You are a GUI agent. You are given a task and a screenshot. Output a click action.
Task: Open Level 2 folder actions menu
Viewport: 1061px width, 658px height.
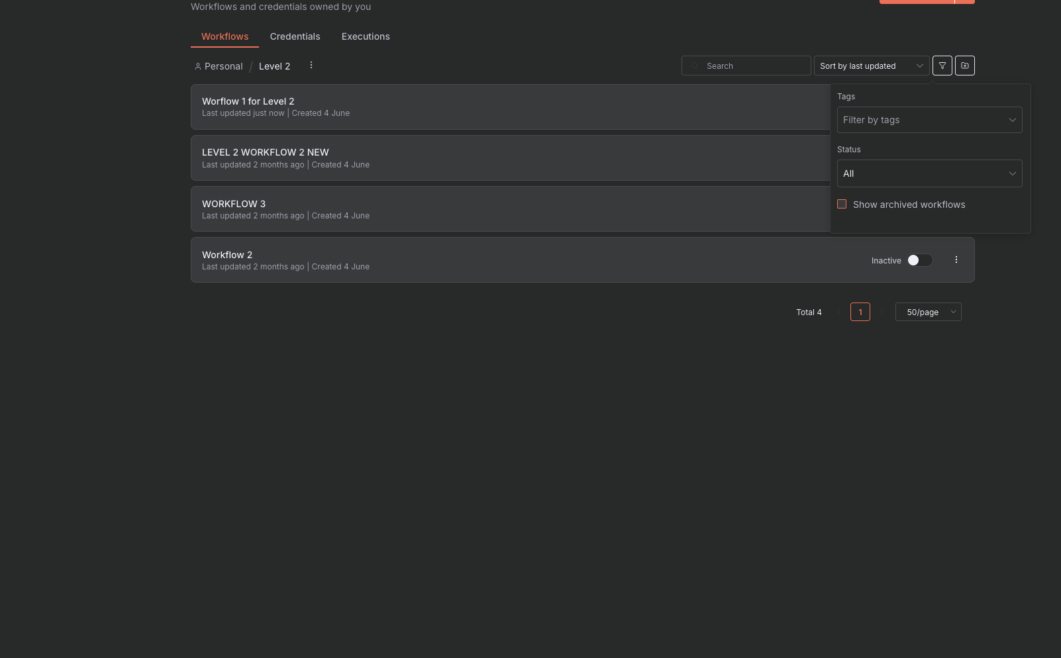tap(311, 66)
